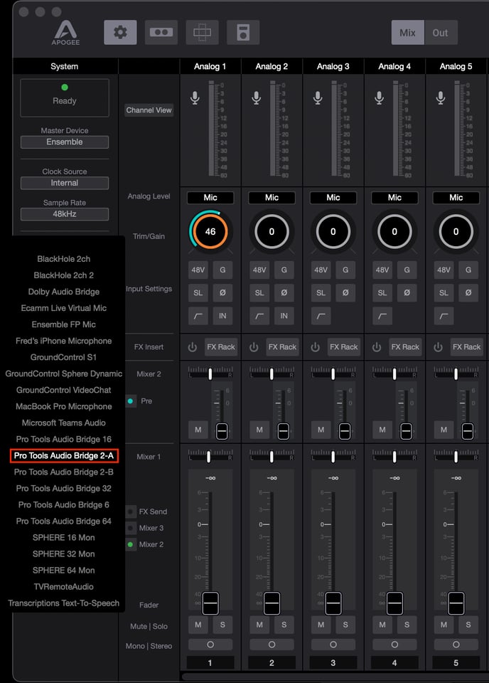Open Analog 4 Mic level dropdown
Viewport: 489px width, 683px height.
394,197
